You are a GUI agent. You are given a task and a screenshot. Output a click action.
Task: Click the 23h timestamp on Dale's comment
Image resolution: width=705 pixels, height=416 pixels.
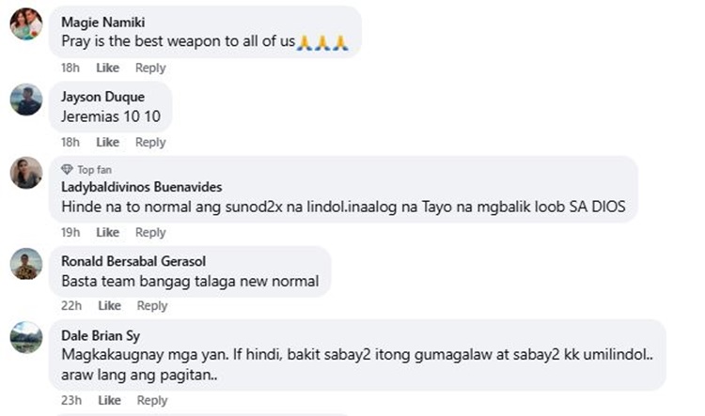(x=71, y=400)
